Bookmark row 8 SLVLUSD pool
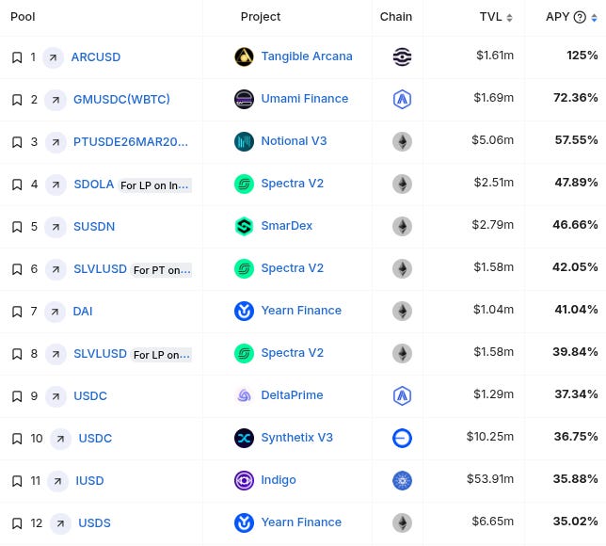Screen dimensions: 606x546 (x=17, y=354)
